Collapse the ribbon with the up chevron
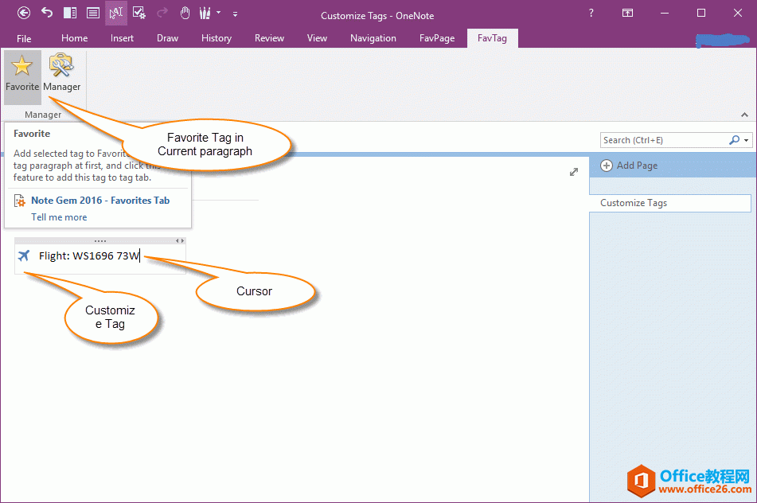 coord(744,115)
